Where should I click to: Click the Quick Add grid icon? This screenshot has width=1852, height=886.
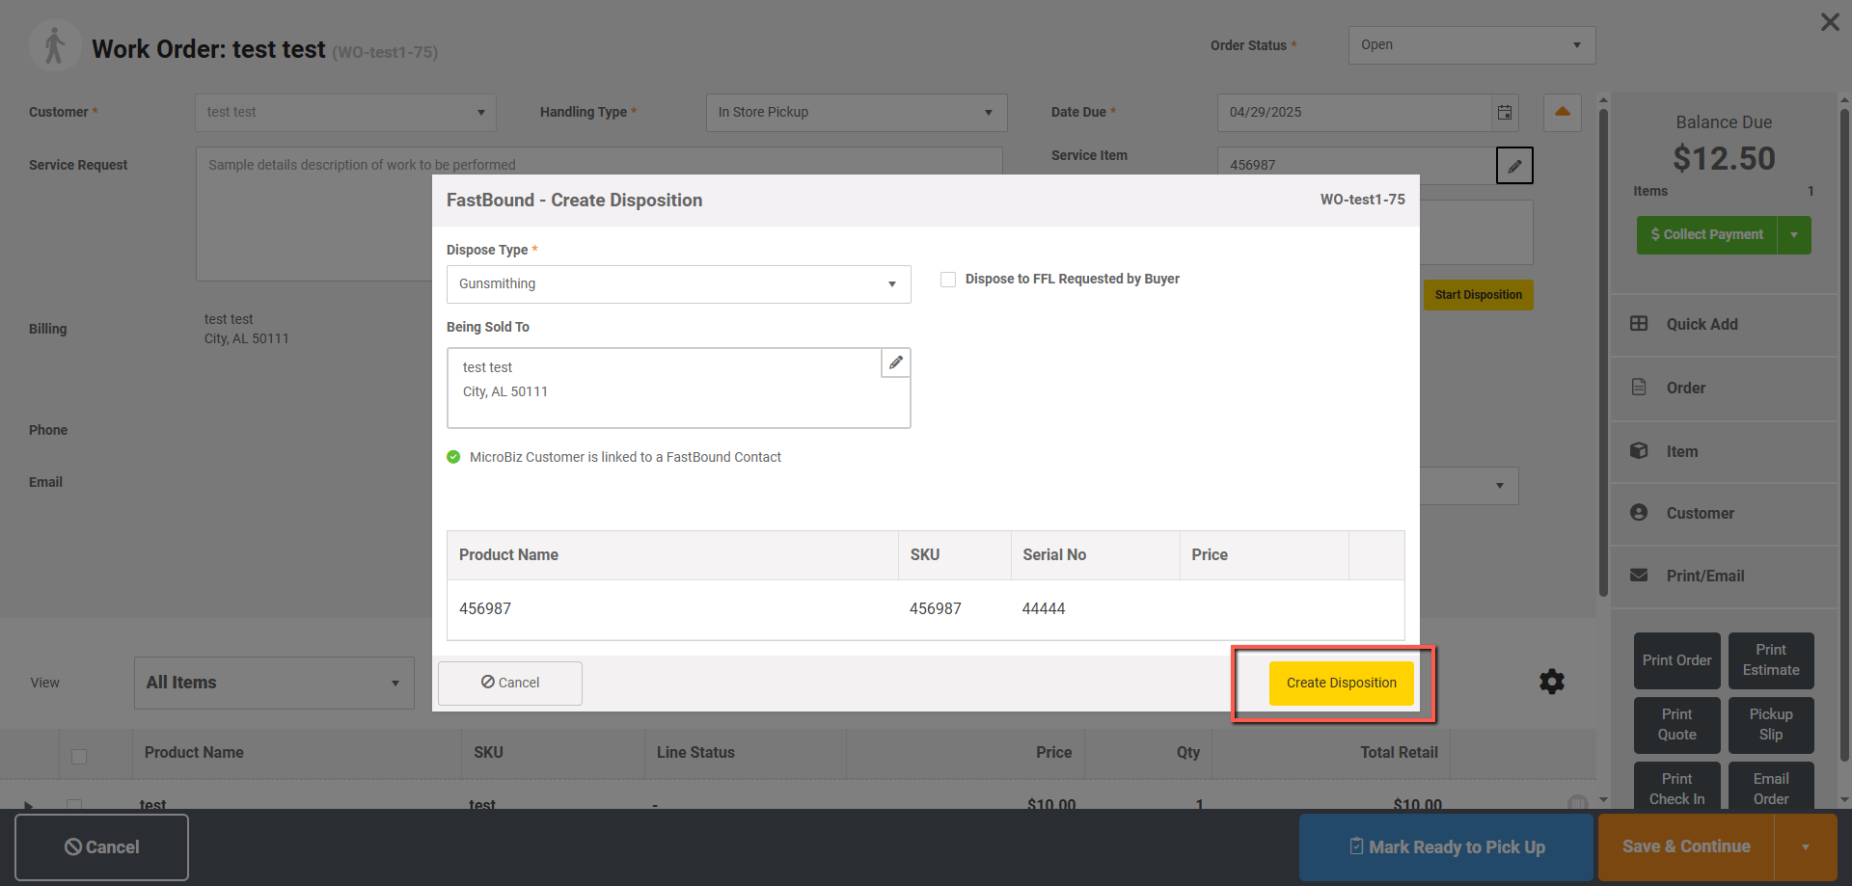[1639, 323]
